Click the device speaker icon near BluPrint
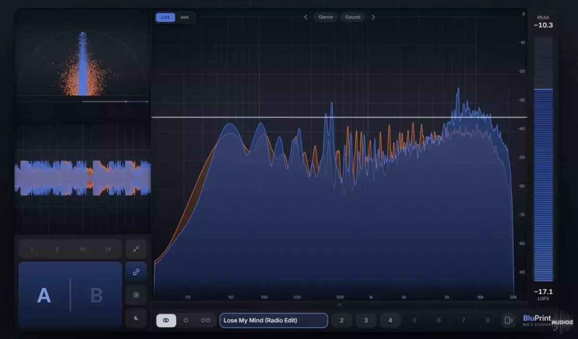Image resolution: width=578 pixels, height=339 pixels. (x=508, y=320)
